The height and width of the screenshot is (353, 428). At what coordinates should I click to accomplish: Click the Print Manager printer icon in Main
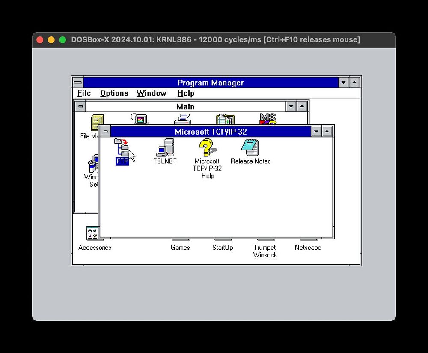tap(183, 119)
